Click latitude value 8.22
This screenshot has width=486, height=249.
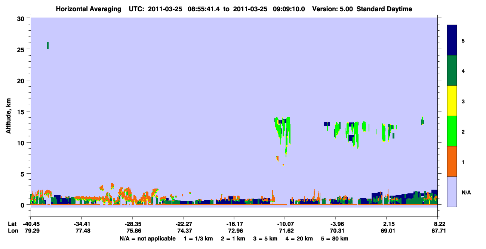(439, 224)
